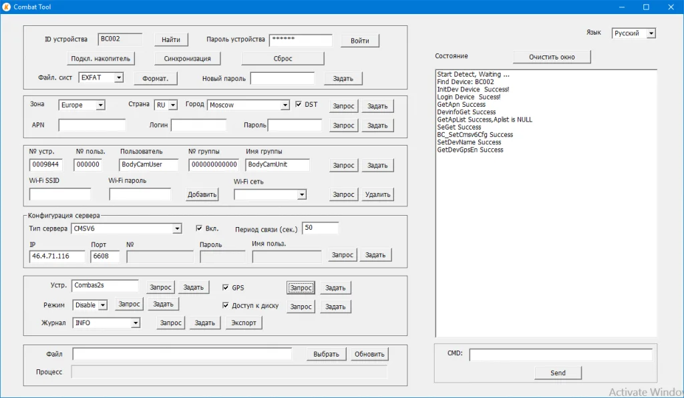Click the Выбрать file button
The image size is (684, 398).
[327, 354]
